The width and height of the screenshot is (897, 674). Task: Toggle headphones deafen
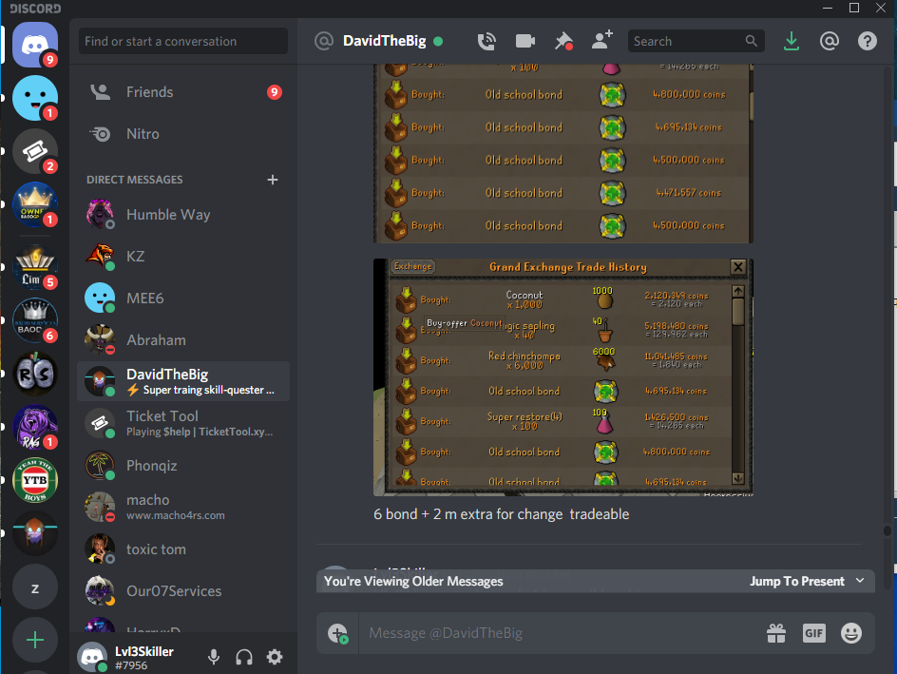(x=244, y=657)
